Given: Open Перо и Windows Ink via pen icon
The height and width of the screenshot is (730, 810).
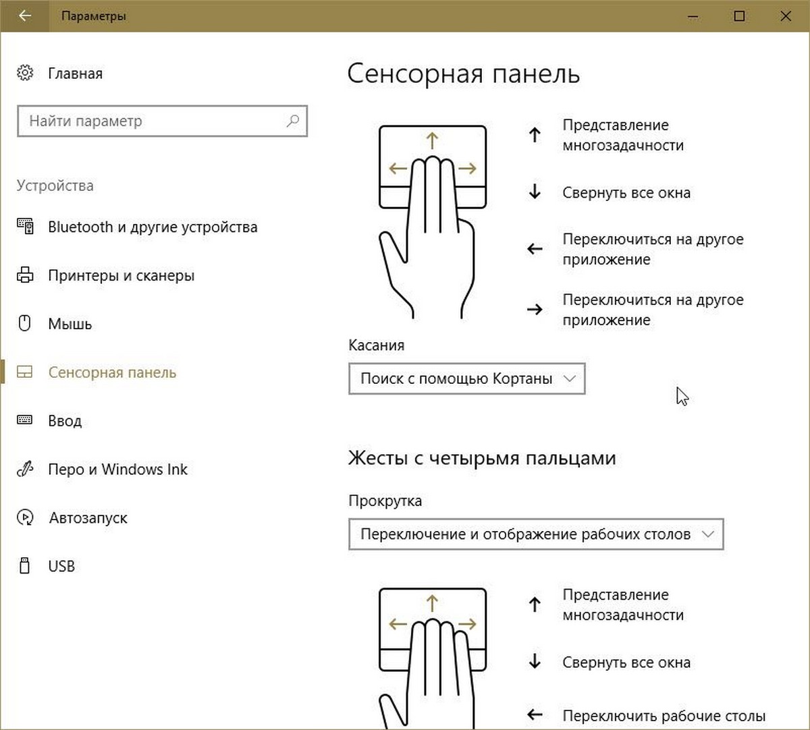Looking at the screenshot, I should click(x=25, y=469).
